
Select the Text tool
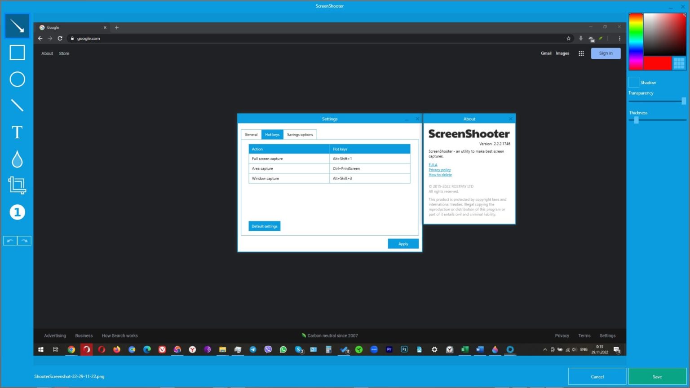point(17,132)
